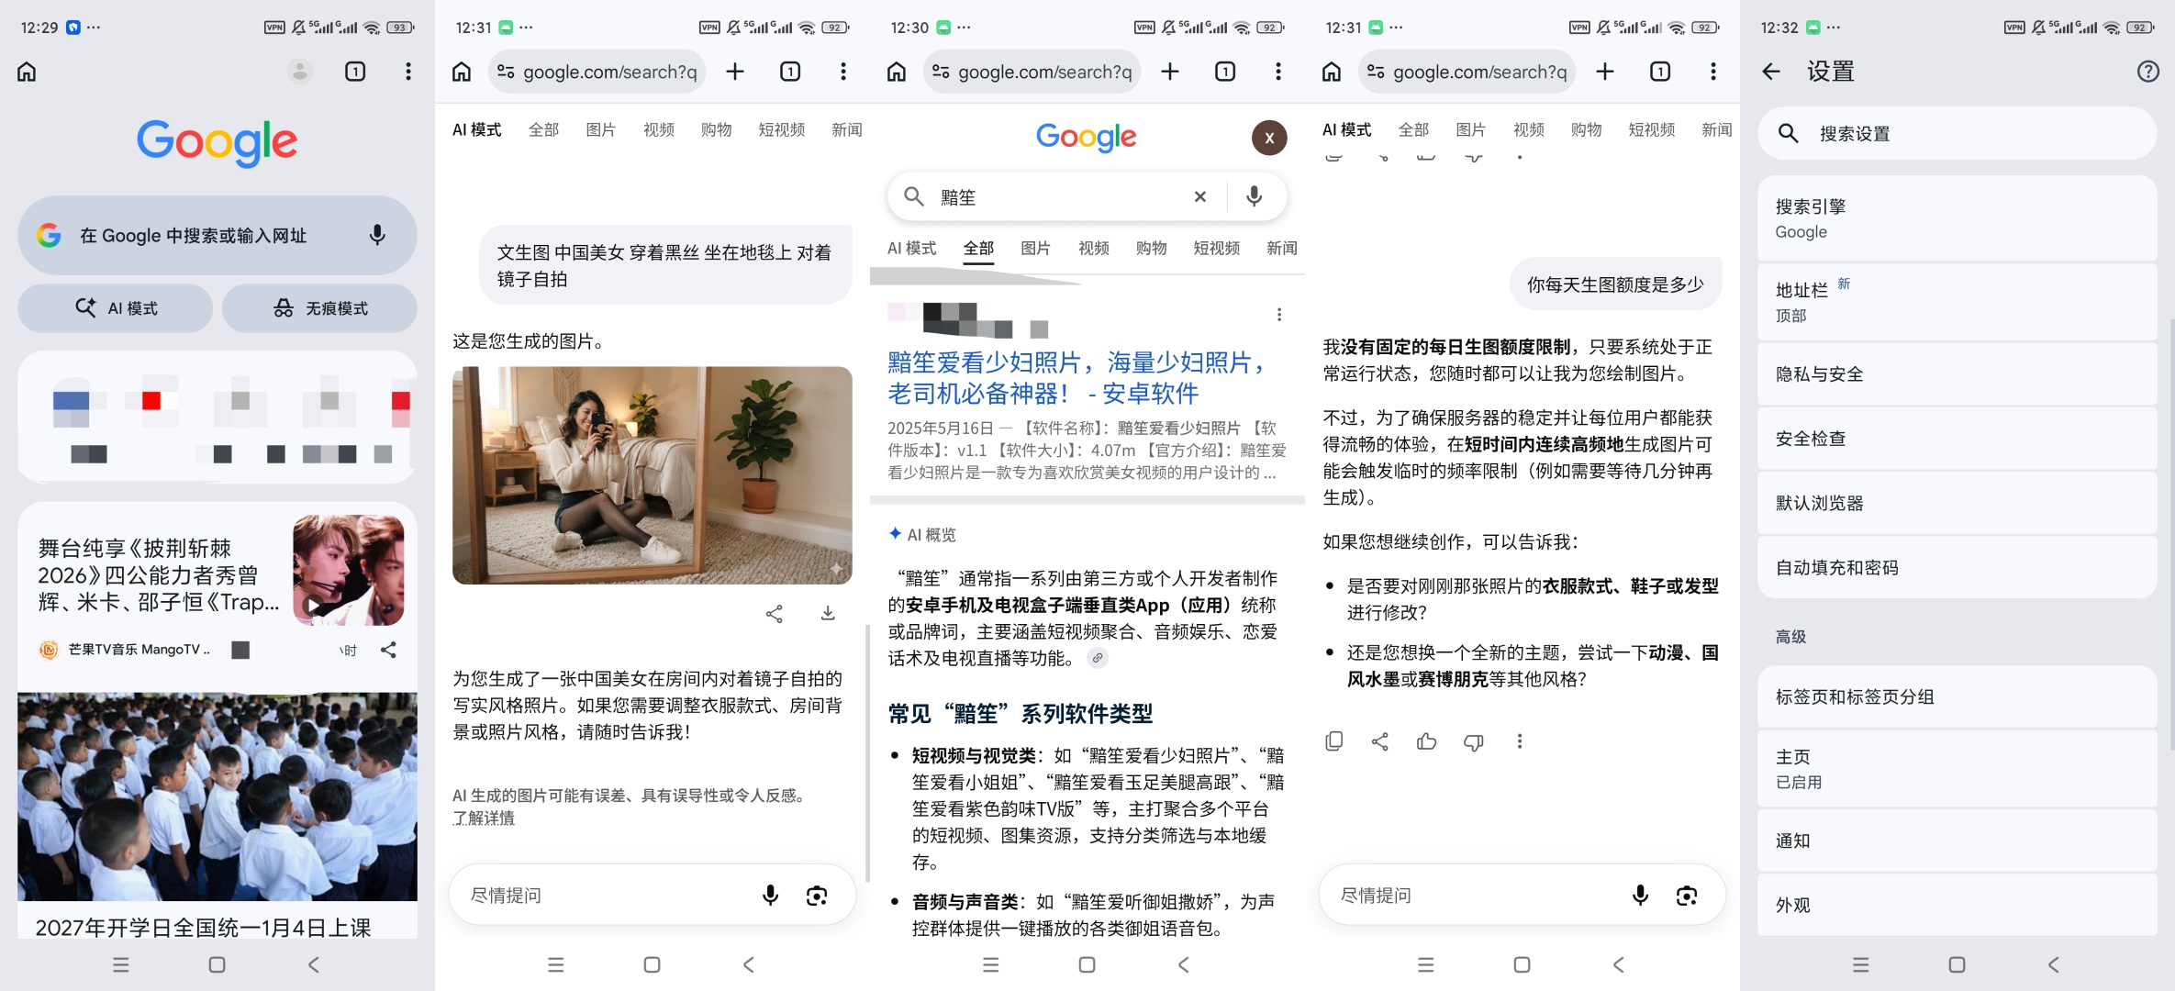Open the AI-generated image preview
This screenshot has height=991, width=2175.
(x=652, y=475)
